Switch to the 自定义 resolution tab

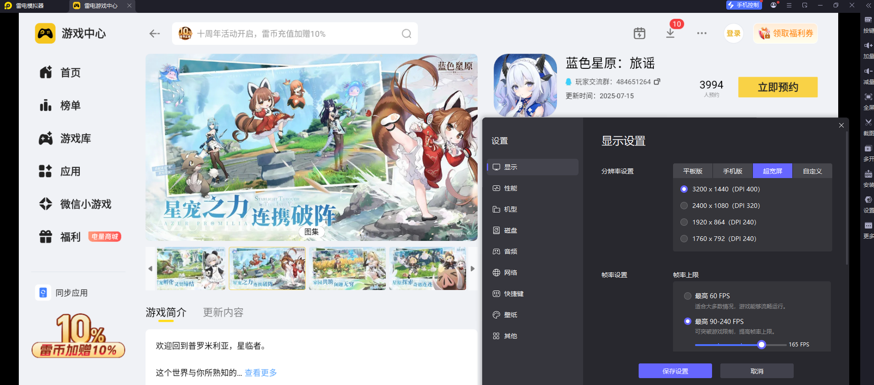click(x=812, y=171)
